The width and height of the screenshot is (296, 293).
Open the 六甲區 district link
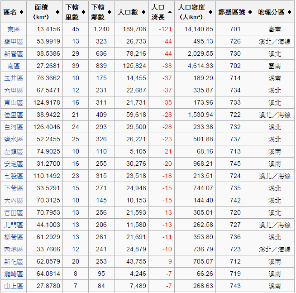(x=14, y=90)
